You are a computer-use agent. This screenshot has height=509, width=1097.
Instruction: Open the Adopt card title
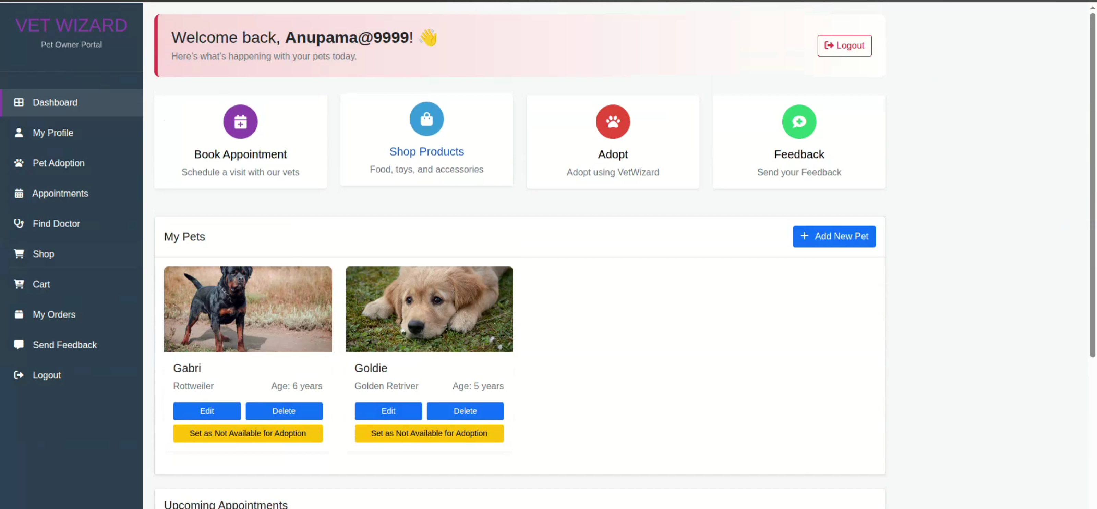pos(612,154)
